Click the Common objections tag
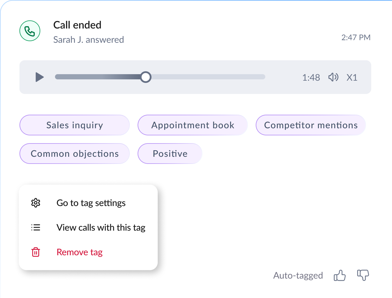This screenshot has width=392, height=298. (x=75, y=154)
